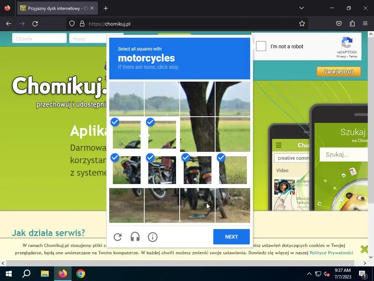Expand the list all tabs dropdown

point(301,8)
